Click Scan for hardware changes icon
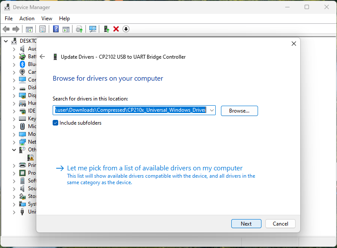The width and height of the screenshot is (337, 248). coord(93,29)
